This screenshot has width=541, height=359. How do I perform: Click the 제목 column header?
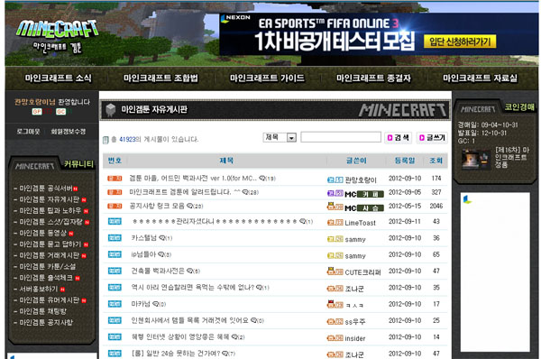click(226, 161)
